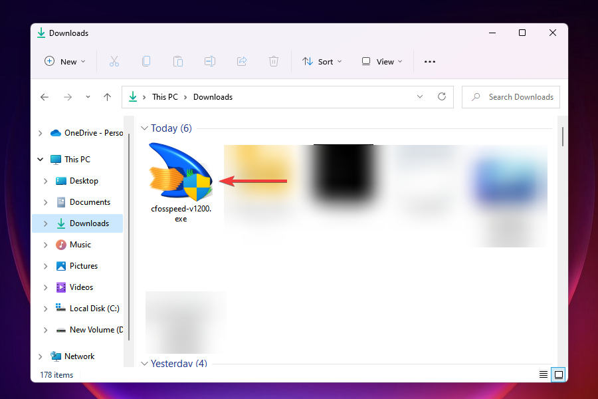The image size is (598, 399).
Task: Rename the selected file
Action: point(210,61)
